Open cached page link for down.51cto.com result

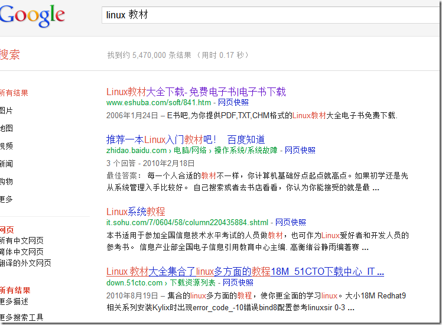coord(238,282)
